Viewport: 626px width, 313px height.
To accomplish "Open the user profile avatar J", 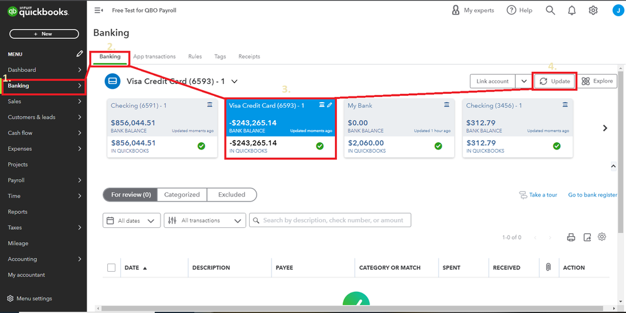I will click(618, 11).
